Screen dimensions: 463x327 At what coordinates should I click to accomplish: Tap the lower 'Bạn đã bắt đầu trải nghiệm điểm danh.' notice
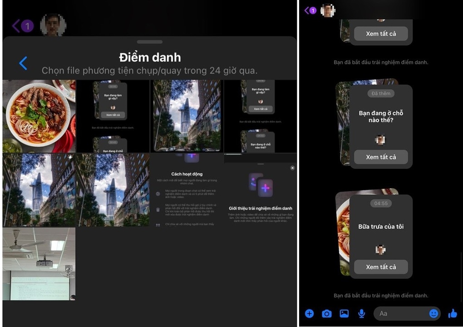pyautogui.click(x=381, y=295)
